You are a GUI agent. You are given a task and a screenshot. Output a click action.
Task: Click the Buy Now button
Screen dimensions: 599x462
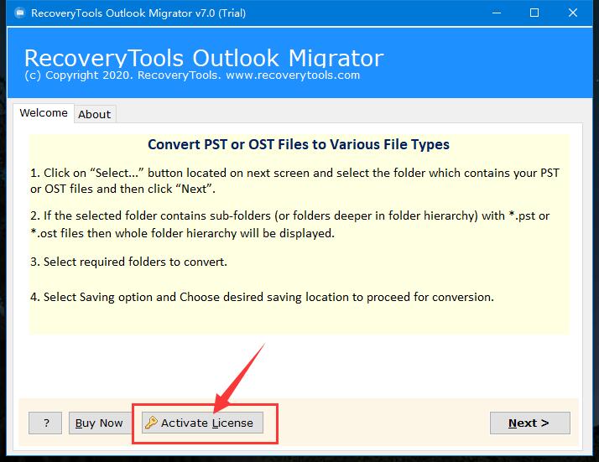pos(99,423)
